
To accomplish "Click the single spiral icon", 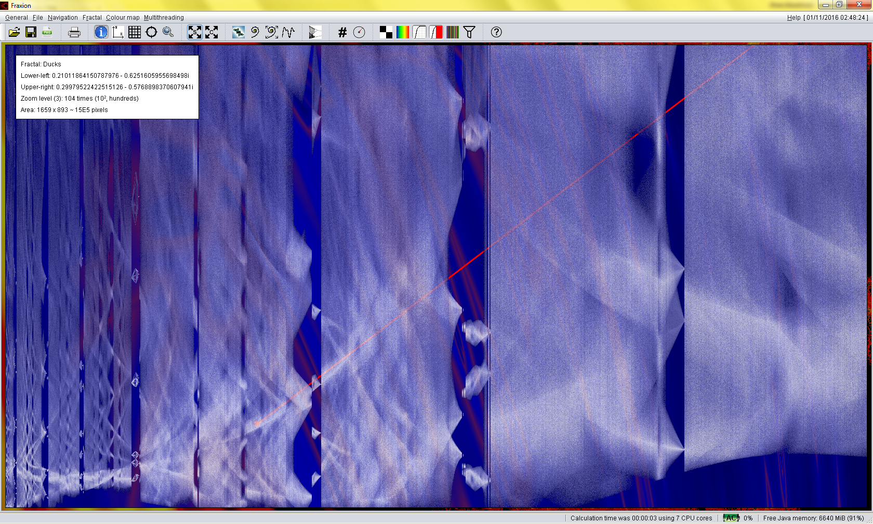I will 255,32.
